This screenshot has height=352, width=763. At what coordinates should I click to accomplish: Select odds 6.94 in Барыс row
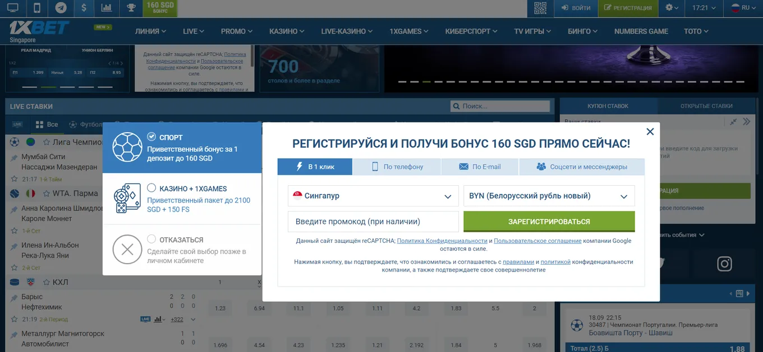click(259, 308)
